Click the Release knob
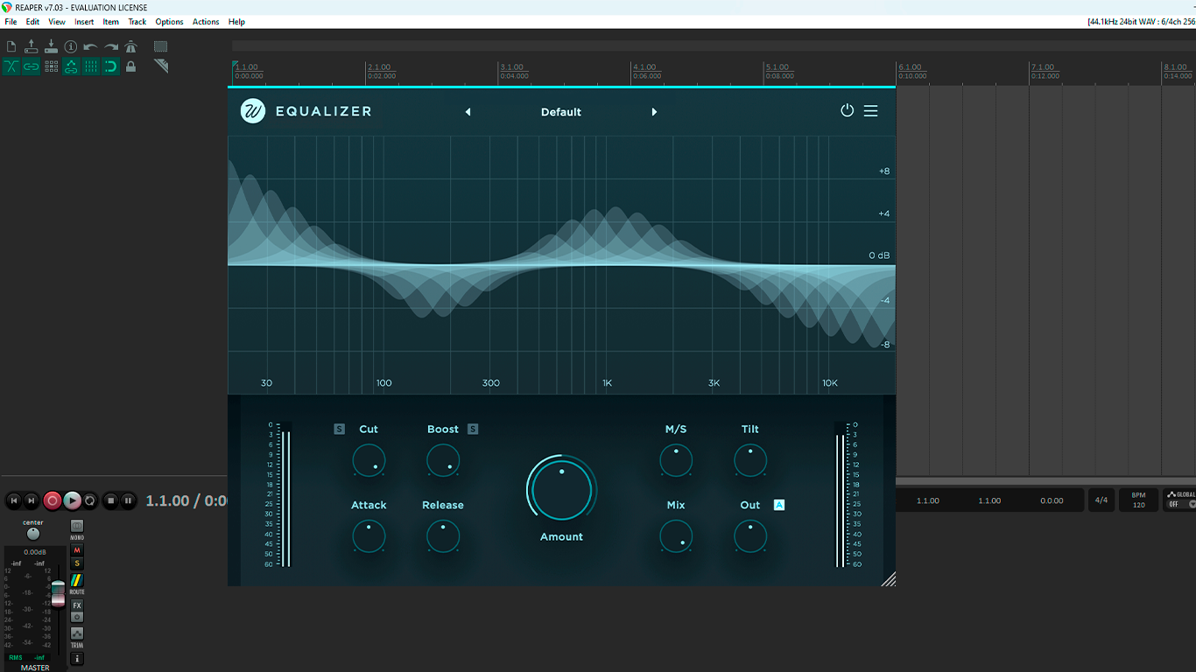1196x672 pixels. pos(443,536)
